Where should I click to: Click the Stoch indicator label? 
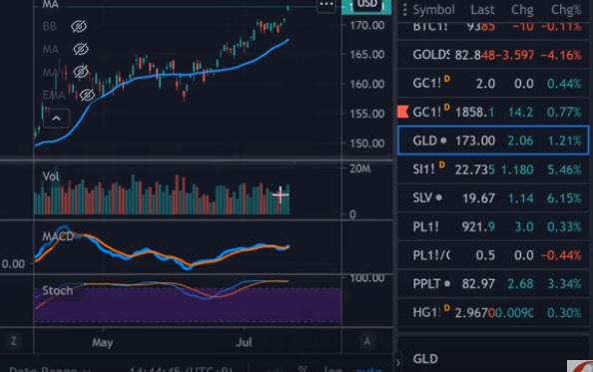pos(58,290)
